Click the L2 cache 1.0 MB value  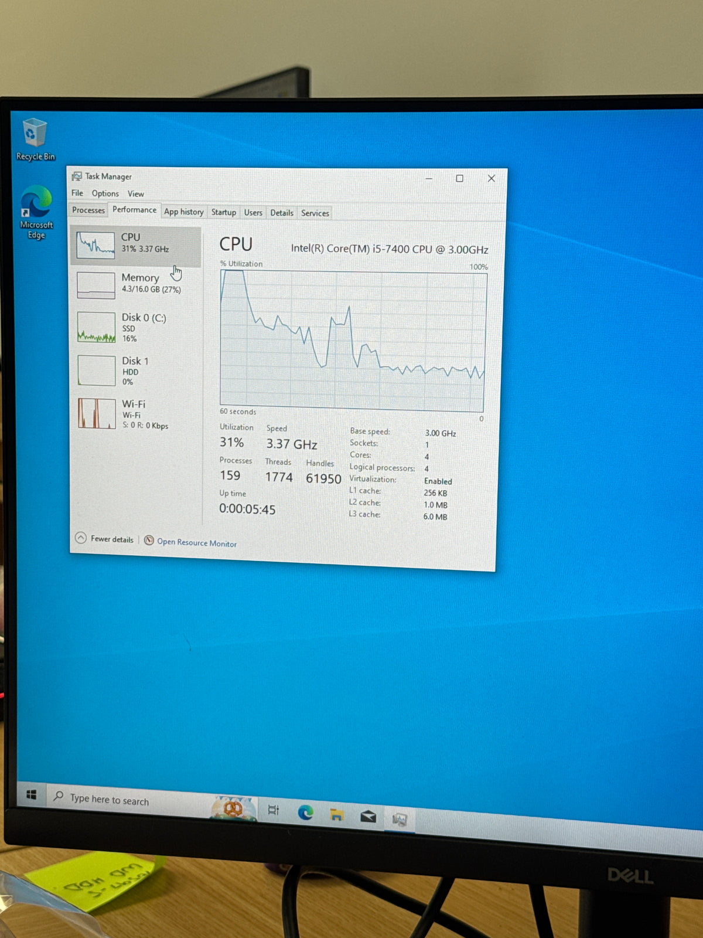click(435, 505)
